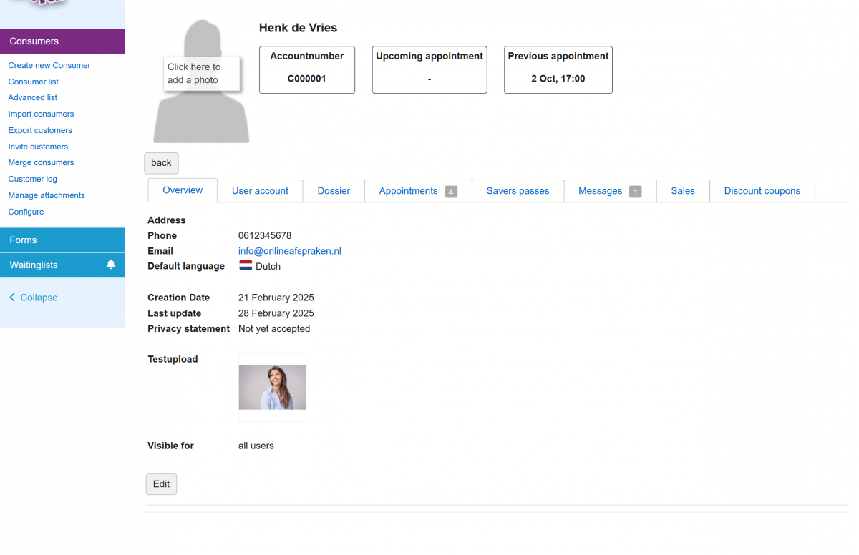Select the Savers passes tab

click(518, 191)
